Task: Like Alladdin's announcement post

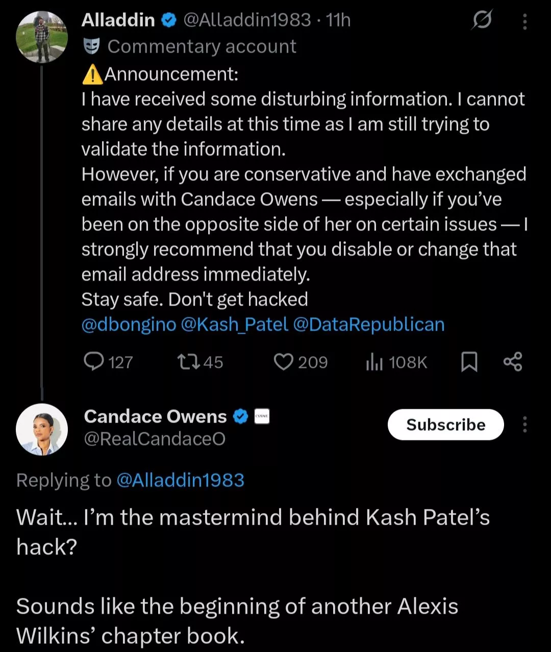Action: (283, 362)
